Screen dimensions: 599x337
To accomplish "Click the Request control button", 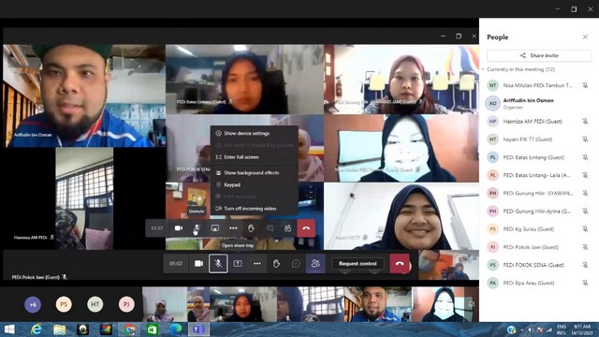I will (x=358, y=264).
